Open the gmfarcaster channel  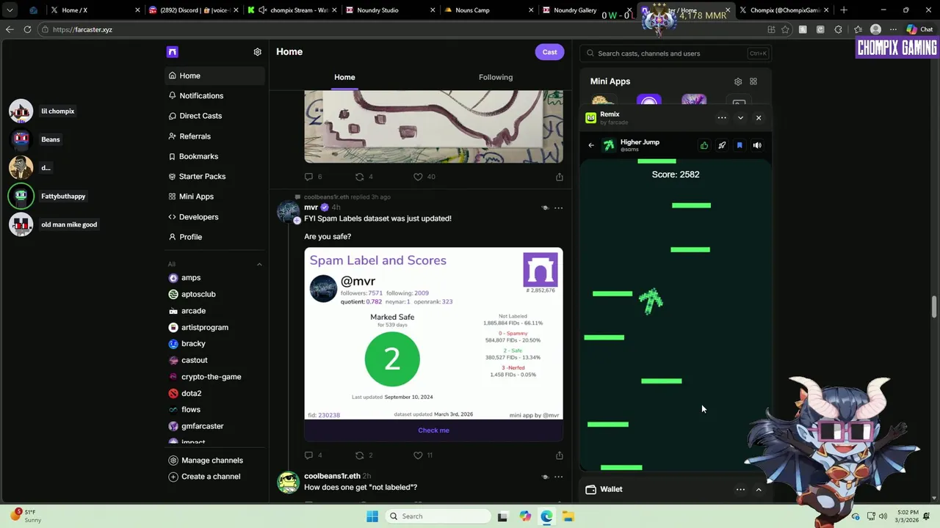(x=195, y=426)
